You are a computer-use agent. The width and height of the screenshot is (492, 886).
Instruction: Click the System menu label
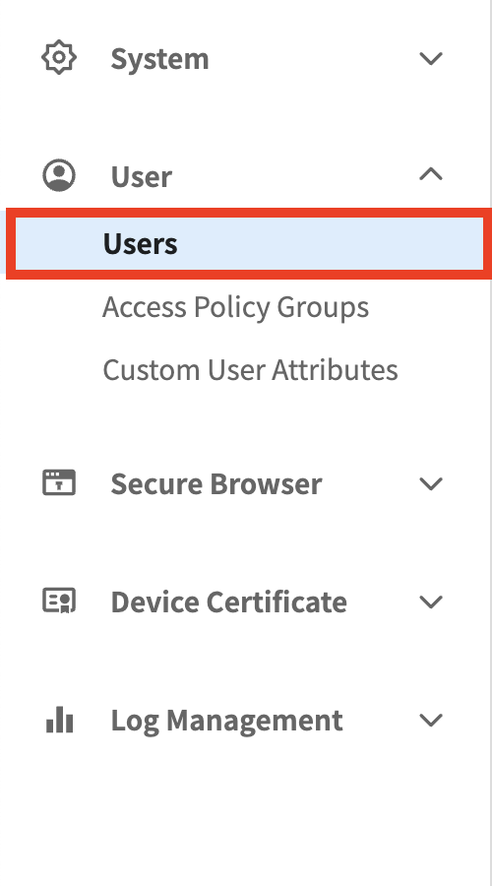click(159, 59)
